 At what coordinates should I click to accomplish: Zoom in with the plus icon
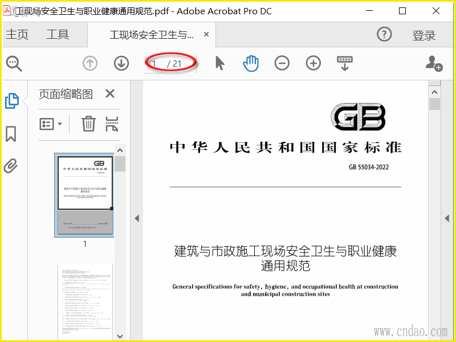click(x=313, y=63)
